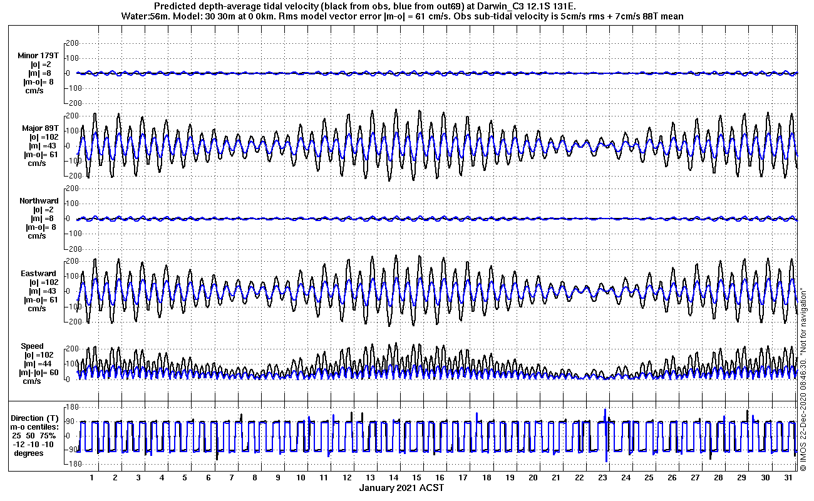The image size is (814, 501).
Task: Select day 15 on the date axis
Action: pos(417,478)
